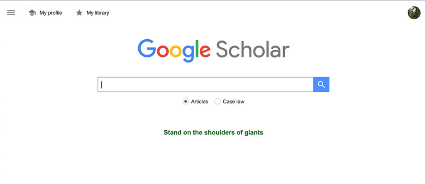
Task: Click the green shoulders of giants tagline
Action: (x=213, y=133)
